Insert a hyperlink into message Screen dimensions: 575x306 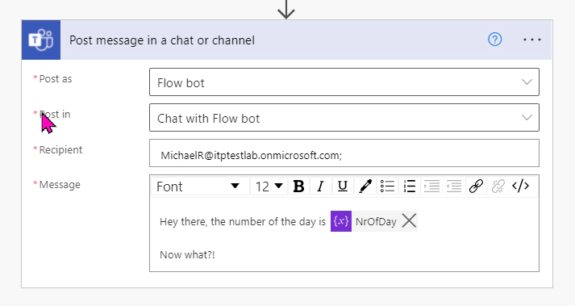coord(476,187)
